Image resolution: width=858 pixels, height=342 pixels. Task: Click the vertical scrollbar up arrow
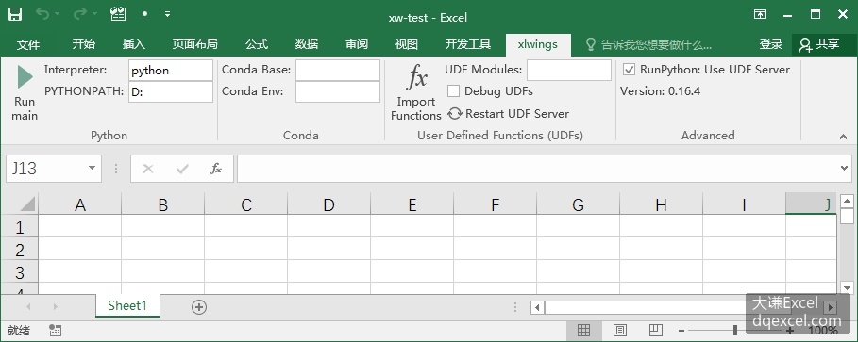tap(847, 202)
